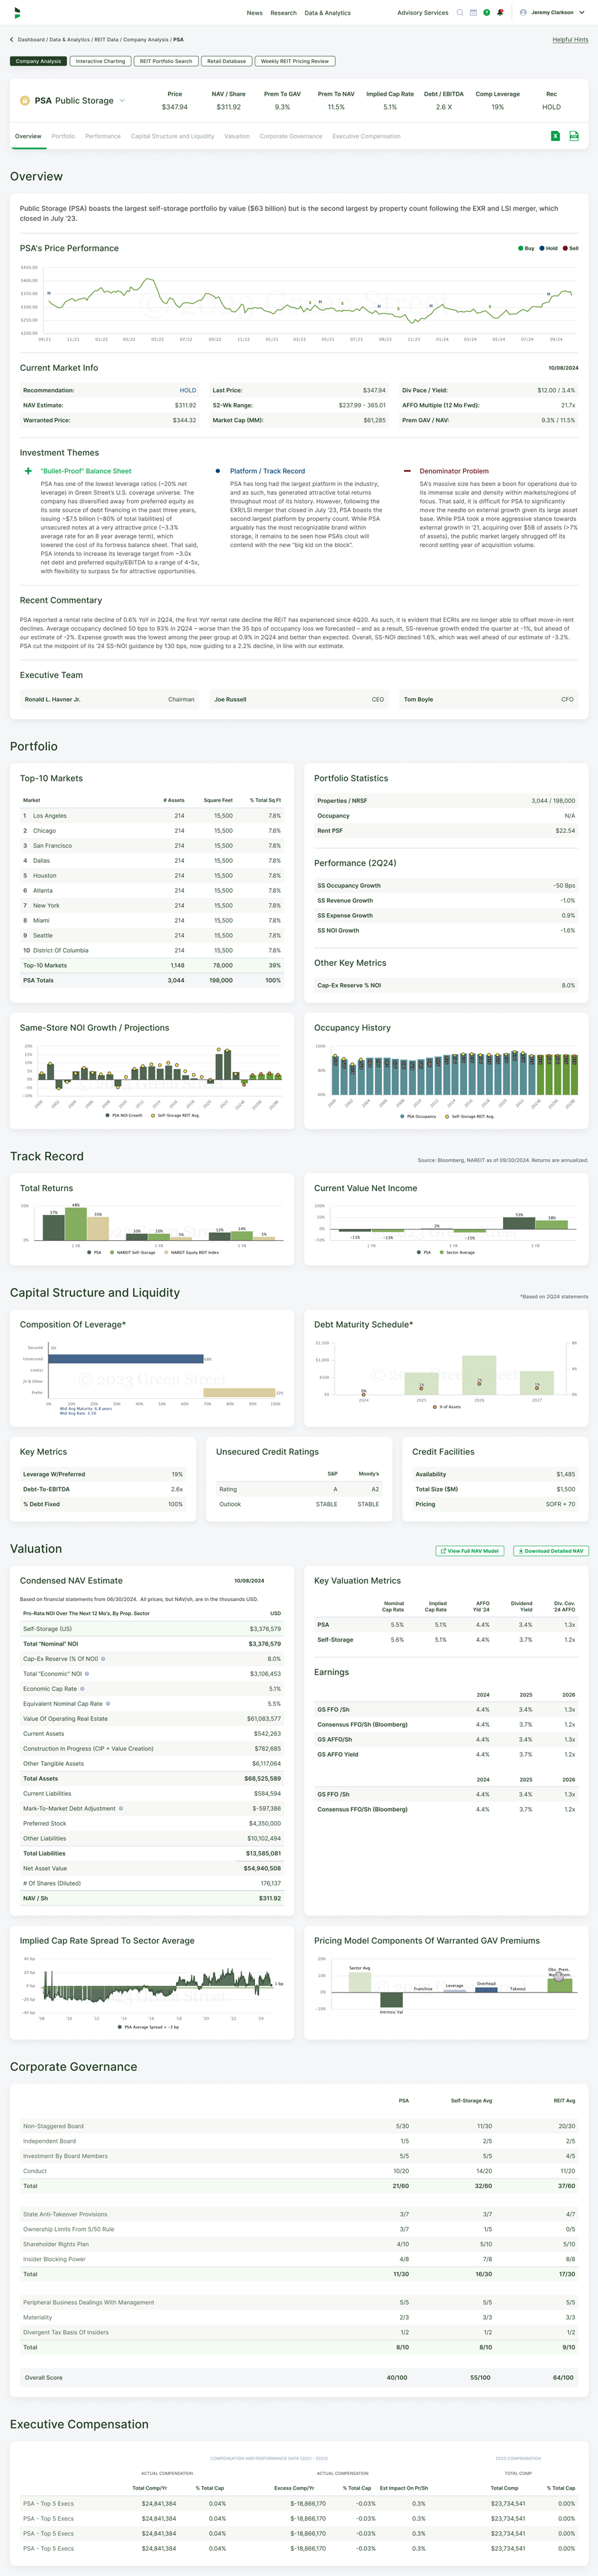Click the user avatar icon
Screen dimensions: 598x2576
(524, 13)
